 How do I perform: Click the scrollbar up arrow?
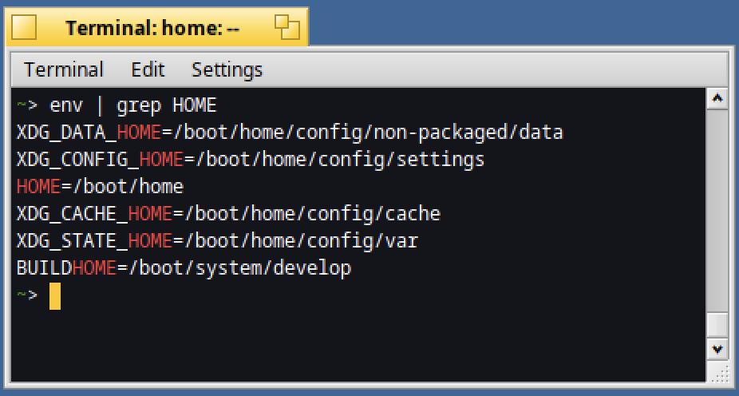pyautogui.click(x=717, y=98)
